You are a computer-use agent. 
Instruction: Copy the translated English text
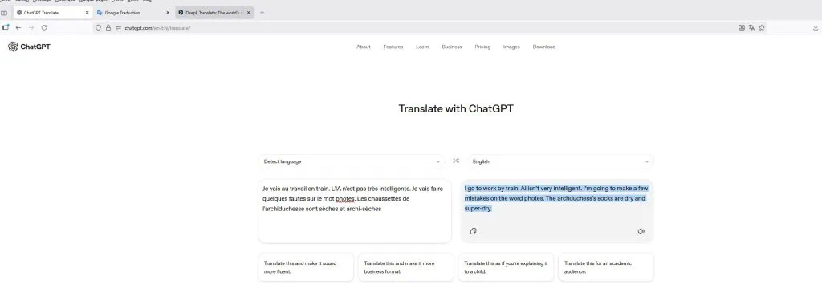point(473,231)
